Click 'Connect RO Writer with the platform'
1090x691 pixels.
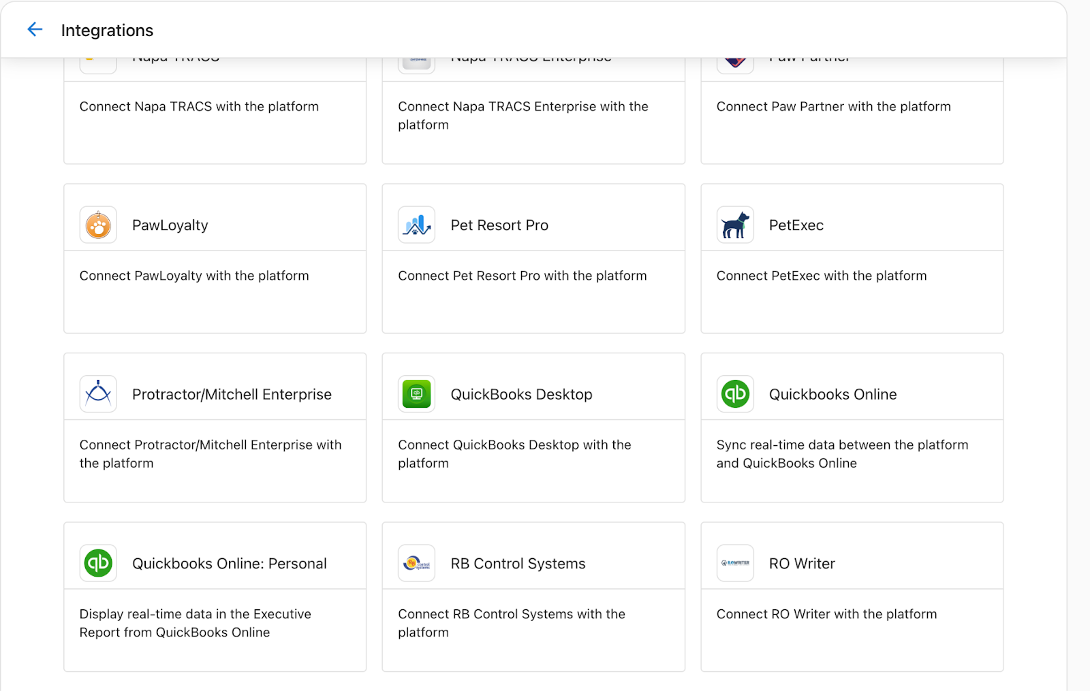[x=826, y=614]
